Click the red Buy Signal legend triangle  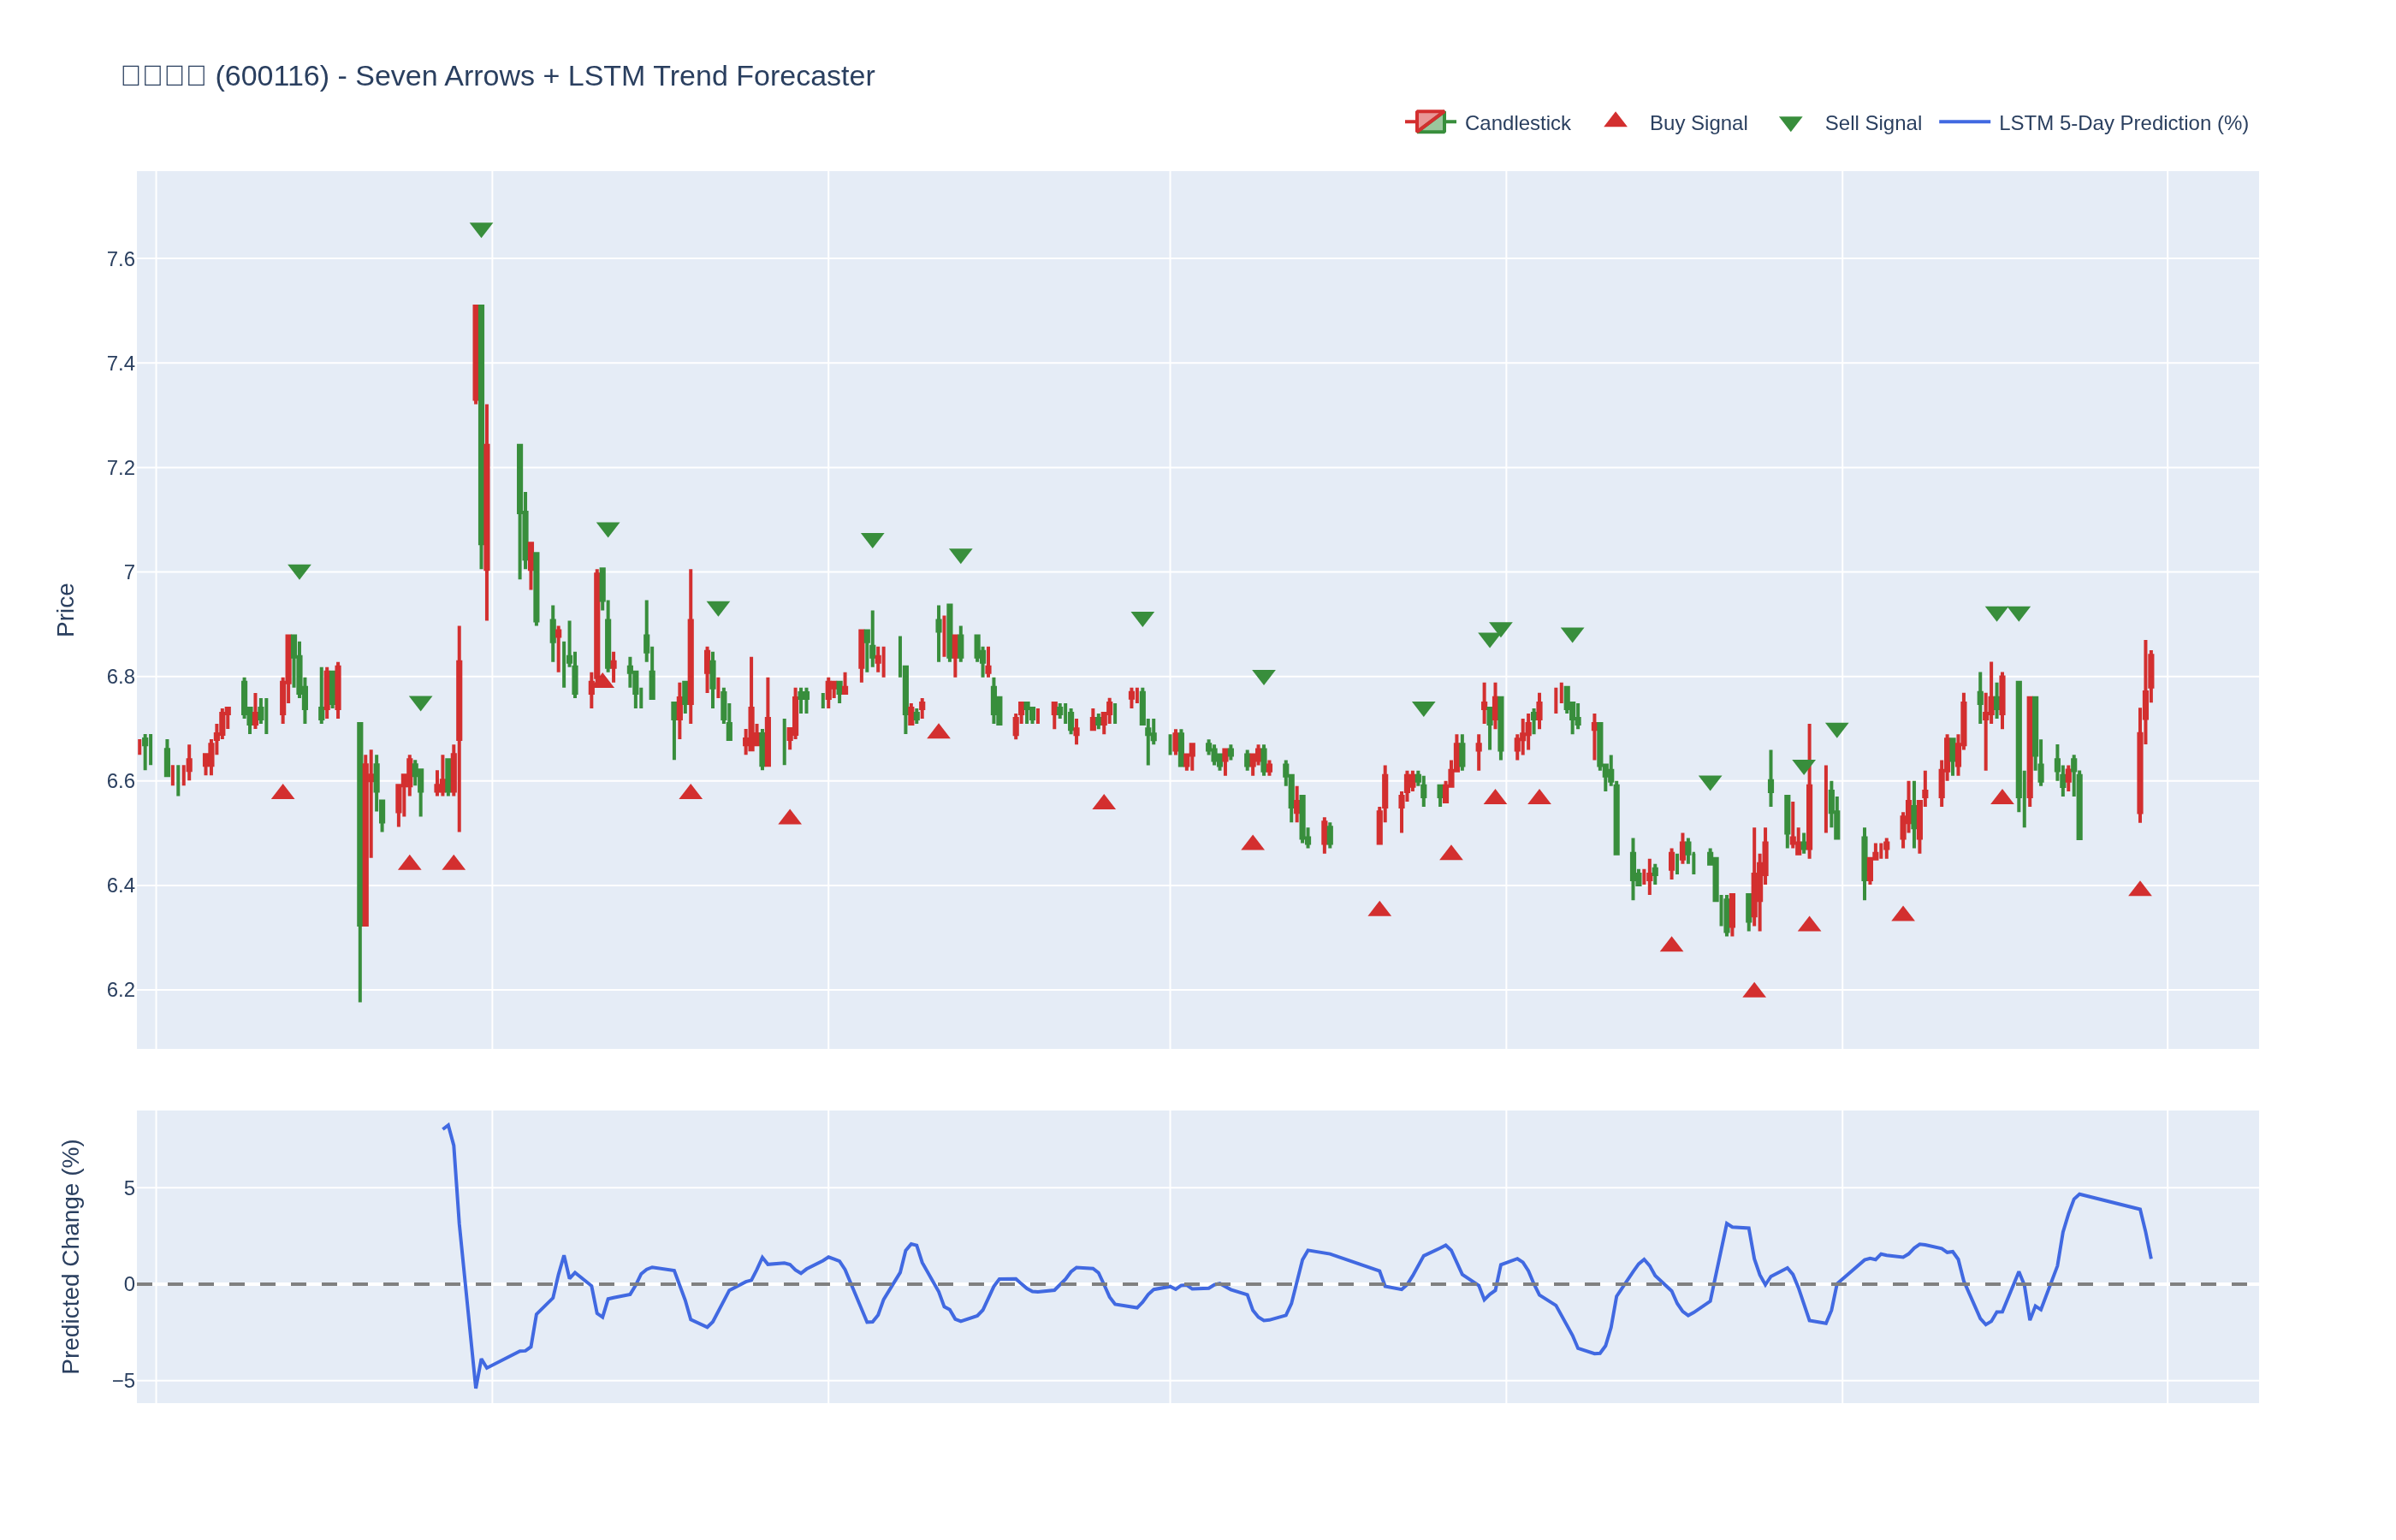pyautogui.click(x=1615, y=121)
